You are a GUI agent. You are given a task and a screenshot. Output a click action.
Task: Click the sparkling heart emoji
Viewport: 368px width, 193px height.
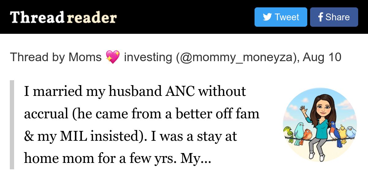(x=113, y=57)
